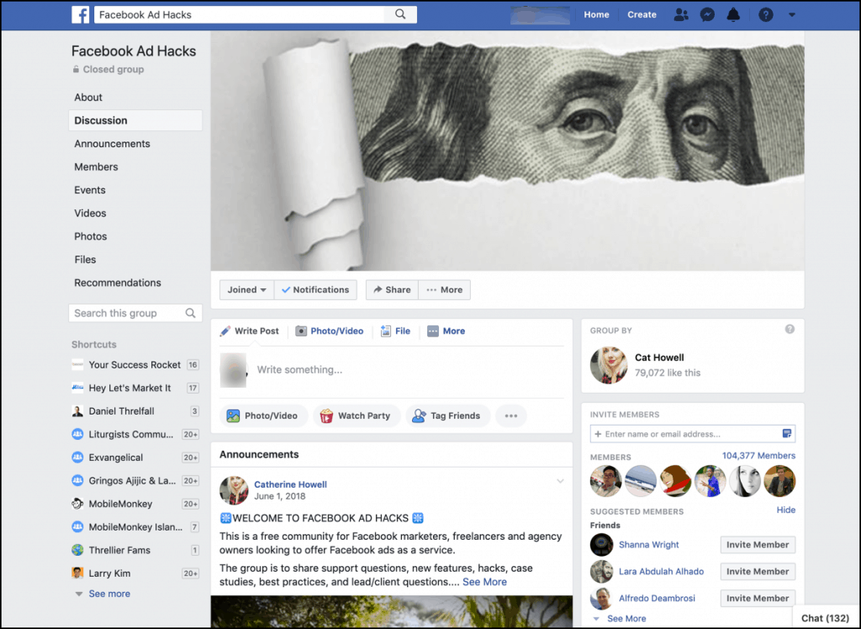Image resolution: width=861 pixels, height=629 pixels.
Task: Select the Photo/Video composer tab
Action: pos(330,330)
